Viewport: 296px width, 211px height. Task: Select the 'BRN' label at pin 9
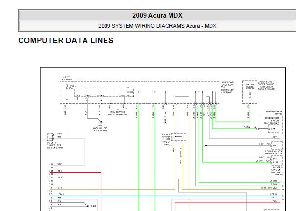(x=60, y=188)
